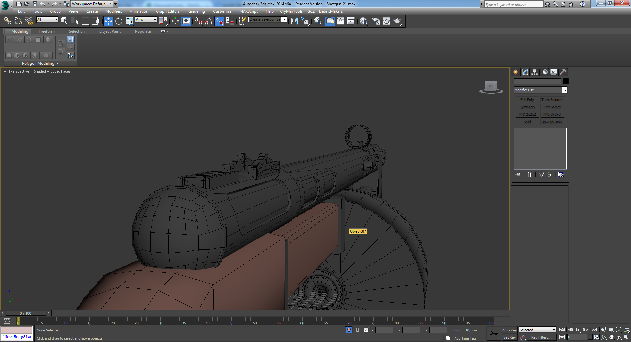This screenshot has width=631, height=342.
Task: Toggle Keyboard Shortcut Override
Action: (186, 21)
